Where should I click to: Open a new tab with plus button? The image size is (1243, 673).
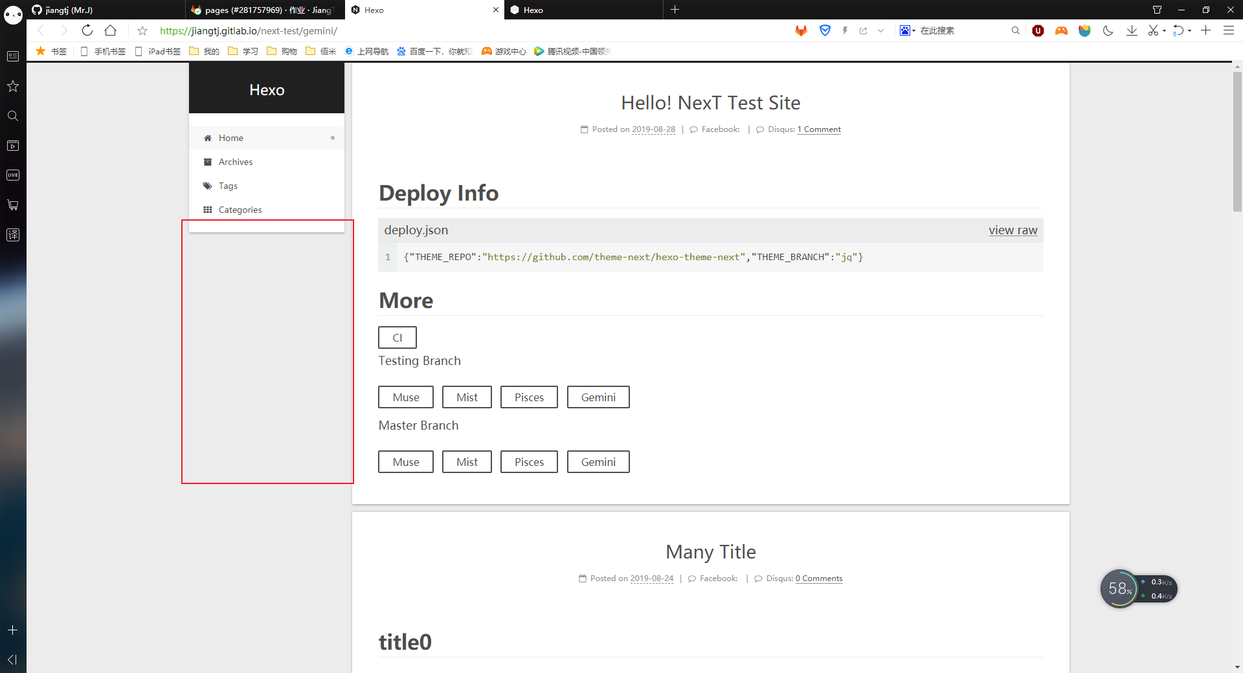(675, 10)
